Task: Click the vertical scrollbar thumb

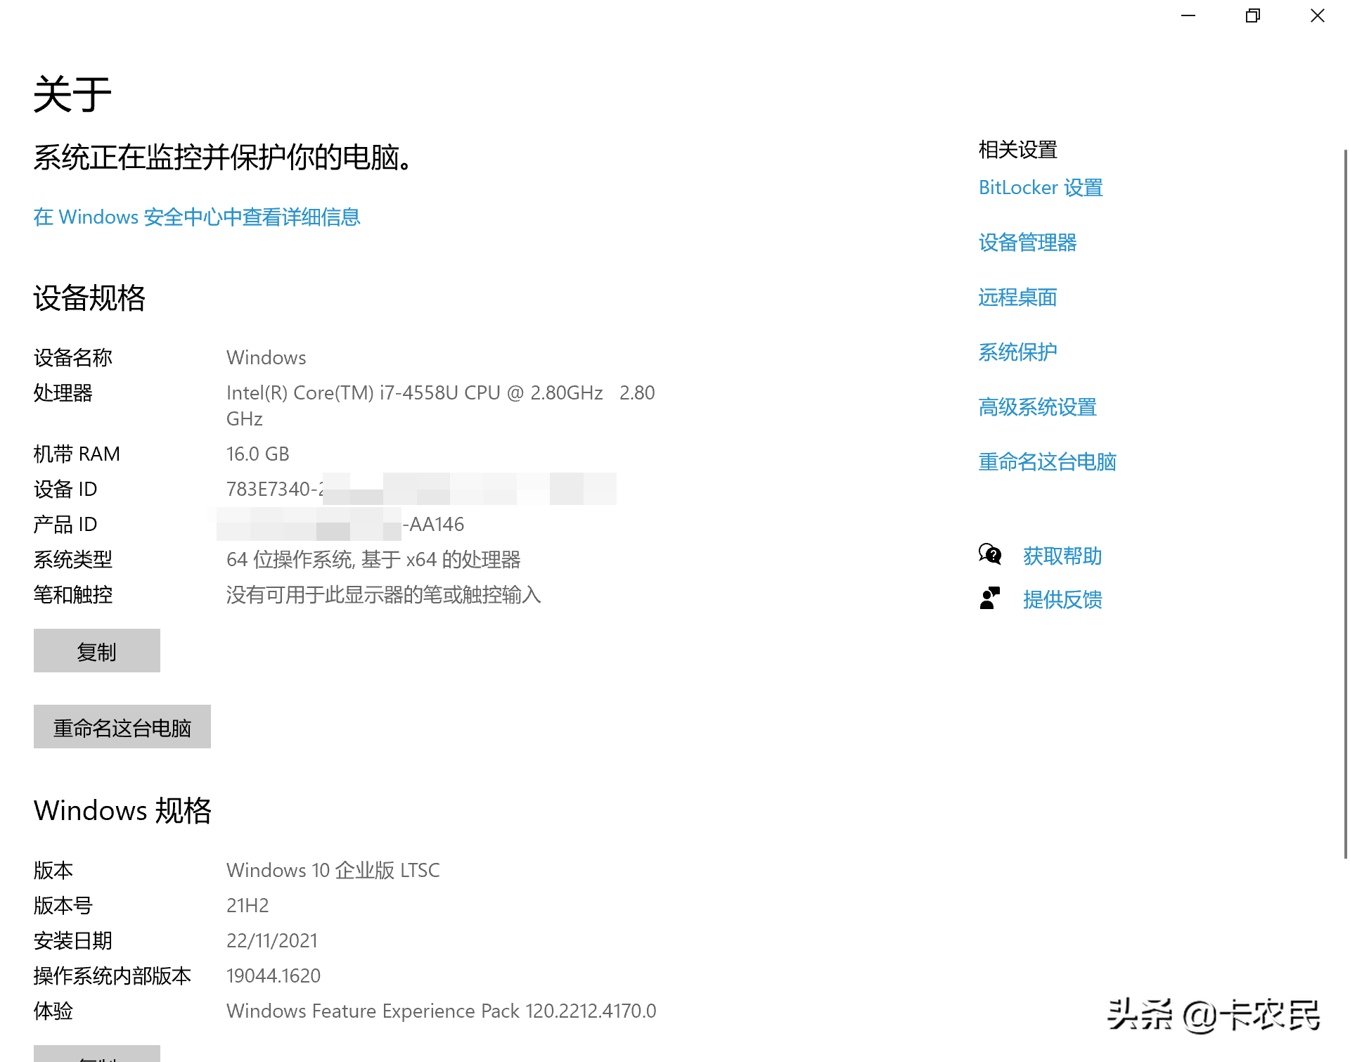Action: (x=1346, y=503)
